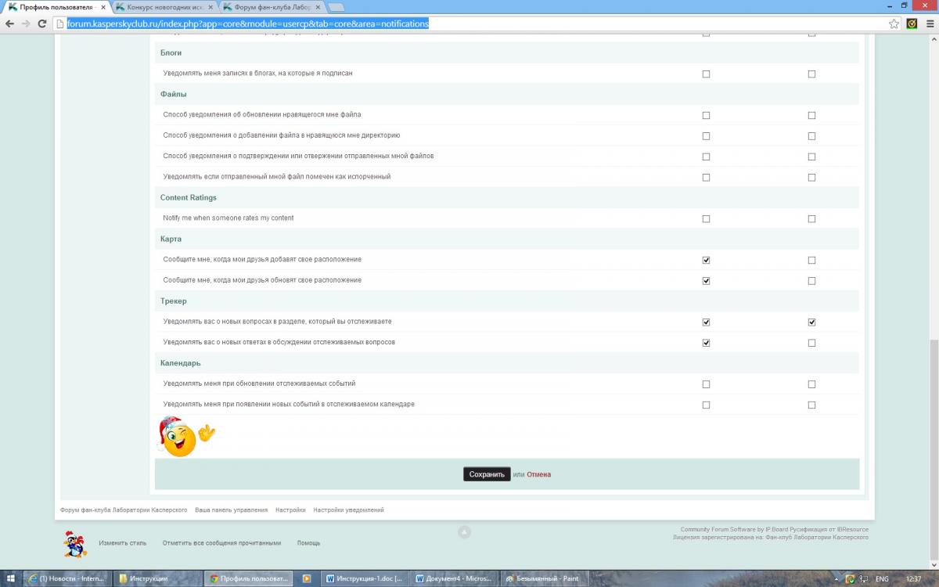Open Windows Start button
This screenshot has width=939, height=587.
point(11,579)
